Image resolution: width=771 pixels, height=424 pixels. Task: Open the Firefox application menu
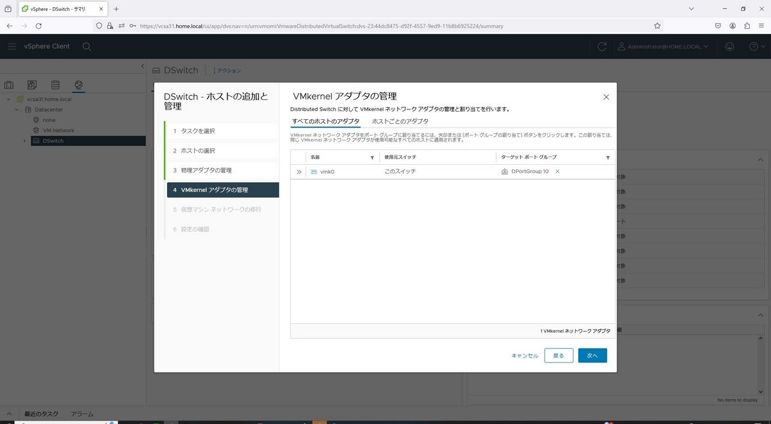click(761, 26)
